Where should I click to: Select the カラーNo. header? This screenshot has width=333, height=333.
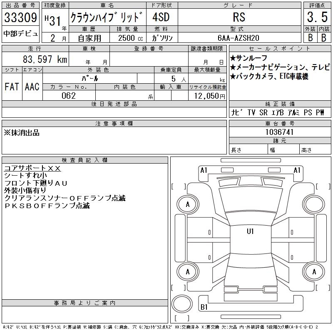point(69,87)
